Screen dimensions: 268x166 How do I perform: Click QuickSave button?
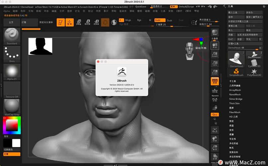(x=141, y=7)
